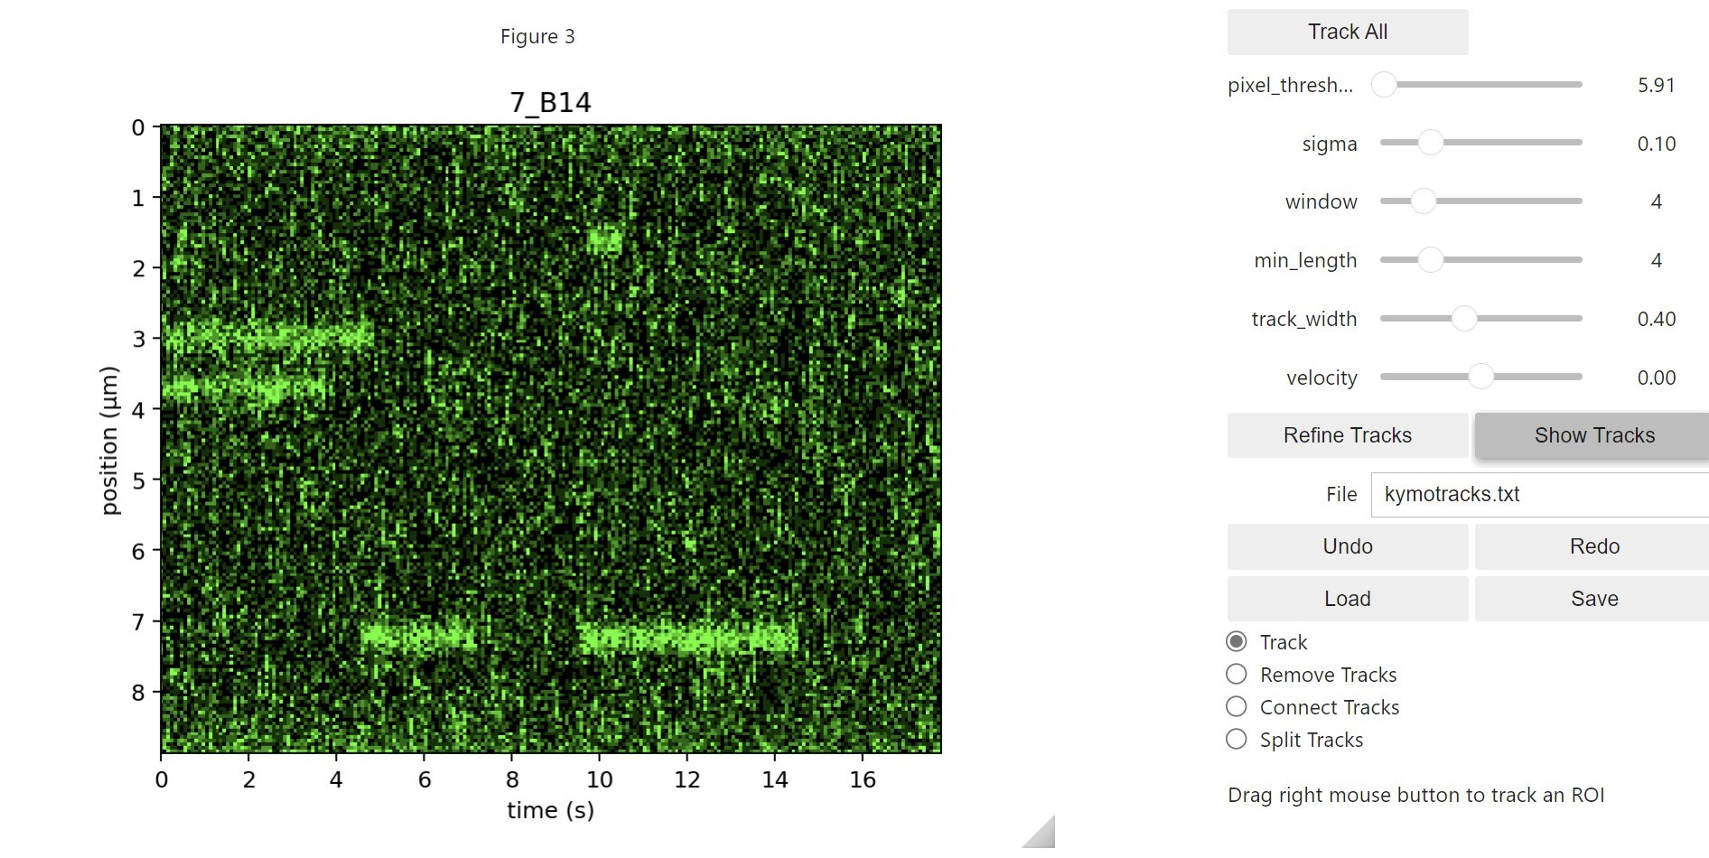Viewport: 1709px width, 858px height.
Task: Click the Refine Tracks button
Action: [1347, 435]
